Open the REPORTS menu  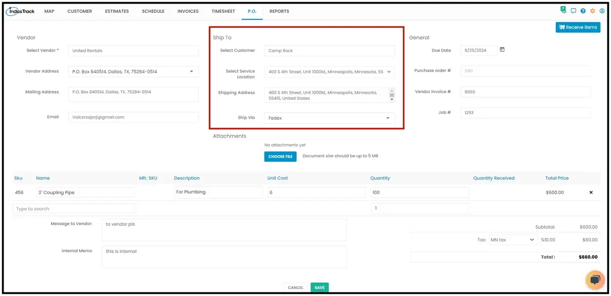pyautogui.click(x=280, y=11)
